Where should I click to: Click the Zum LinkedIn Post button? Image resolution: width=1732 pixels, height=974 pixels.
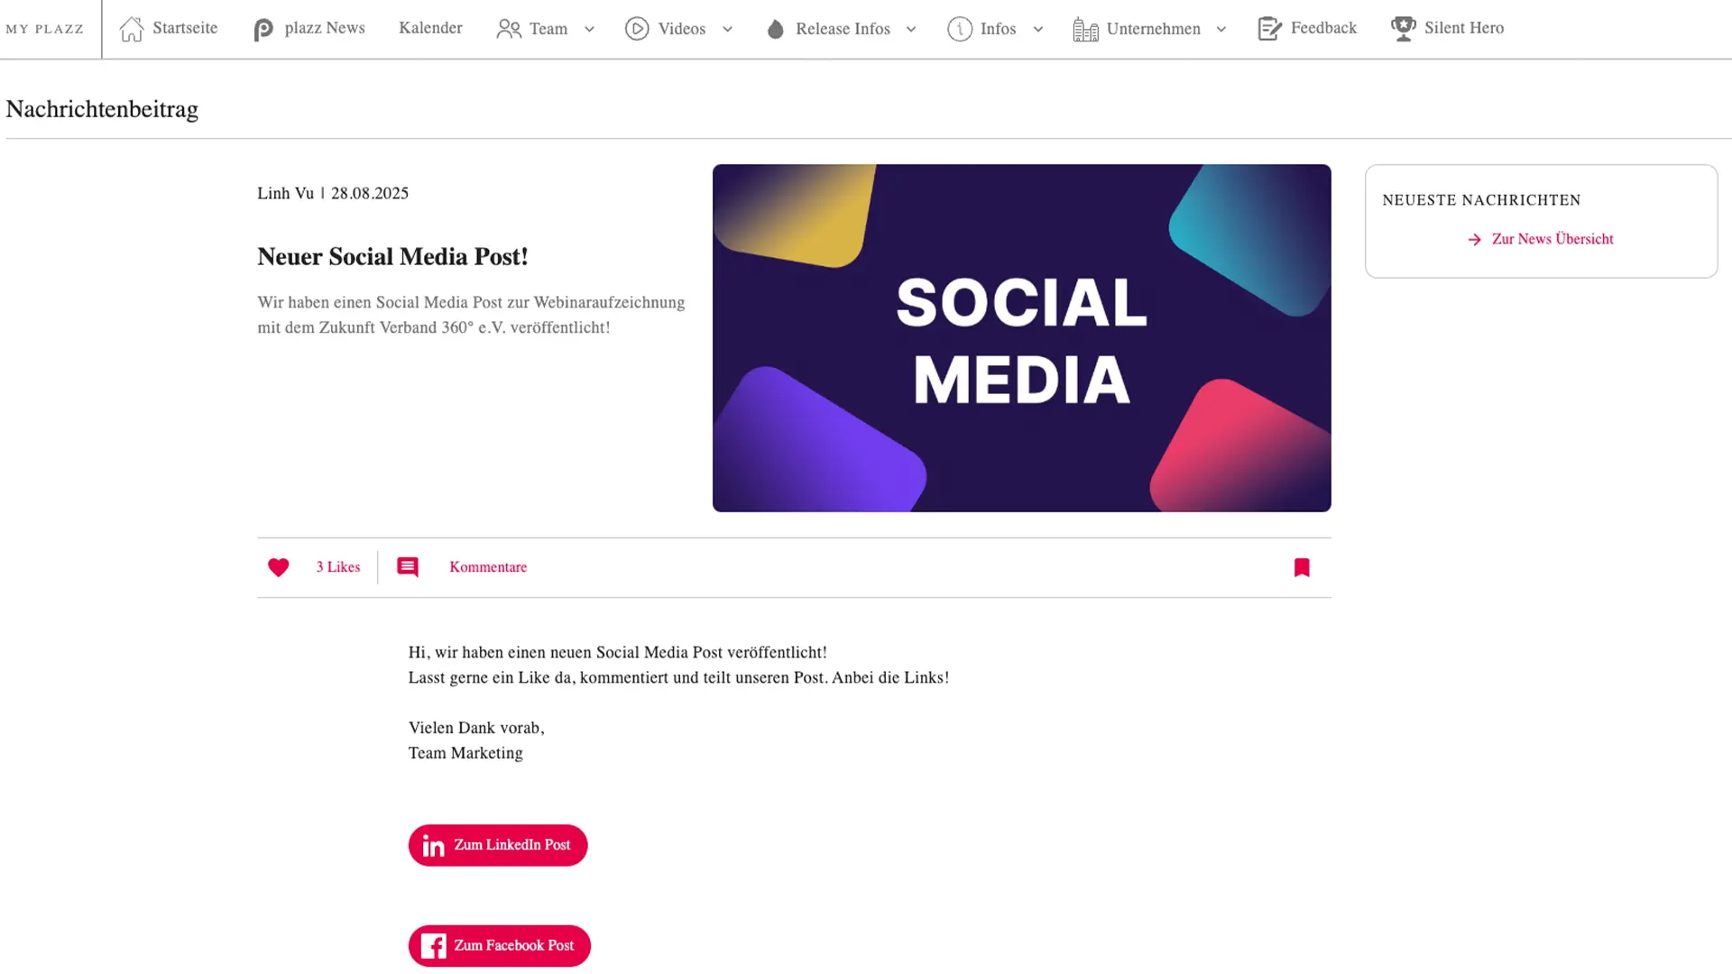[498, 845]
